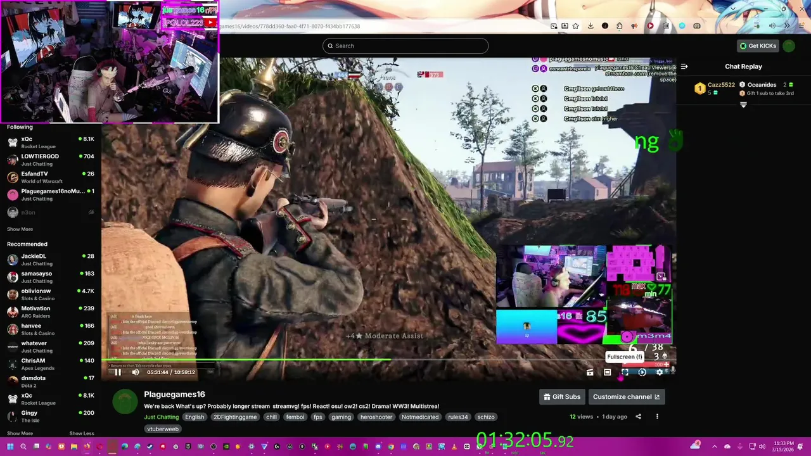The height and width of the screenshot is (456, 811).
Task: Open EsfandTV channel in sidebar
Action: pyautogui.click(x=51, y=177)
